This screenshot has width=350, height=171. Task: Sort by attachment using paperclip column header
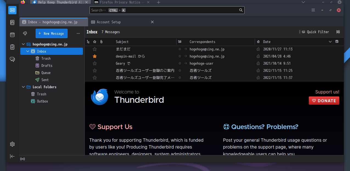(x=101, y=42)
